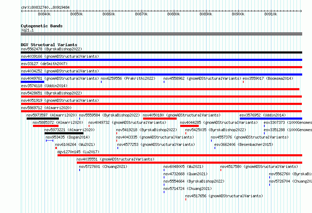Open nsv6106264 (Wu2021) label

[x=75, y=144]
